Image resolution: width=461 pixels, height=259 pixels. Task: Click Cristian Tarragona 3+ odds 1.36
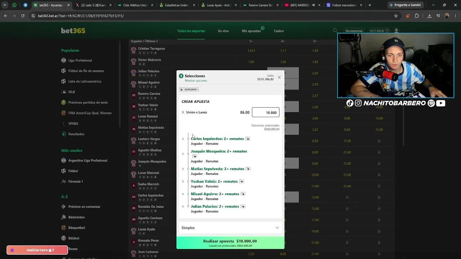tap(315, 50)
